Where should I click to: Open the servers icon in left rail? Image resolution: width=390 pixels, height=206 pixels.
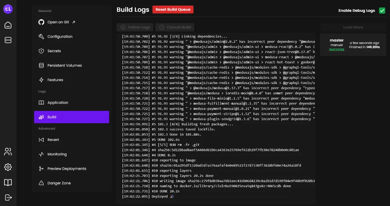point(8,40)
